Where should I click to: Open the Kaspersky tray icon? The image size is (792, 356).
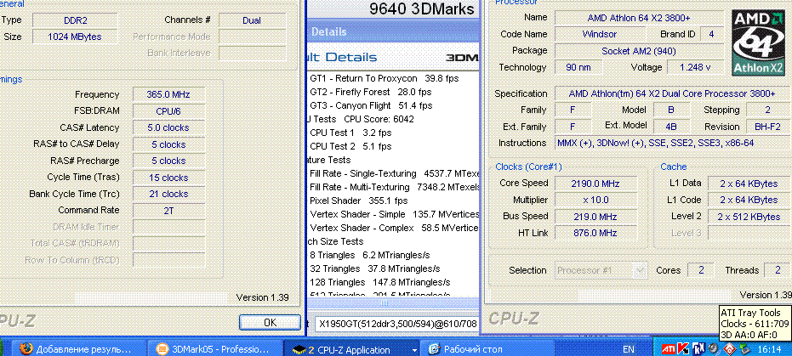coord(683,349)
